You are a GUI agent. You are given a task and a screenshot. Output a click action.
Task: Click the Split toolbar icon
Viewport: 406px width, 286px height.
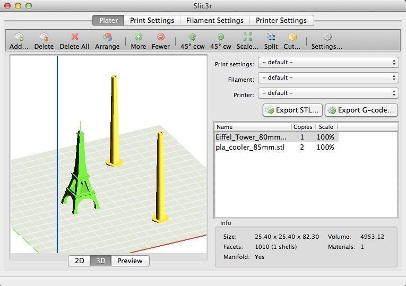[x=271, y=37]
